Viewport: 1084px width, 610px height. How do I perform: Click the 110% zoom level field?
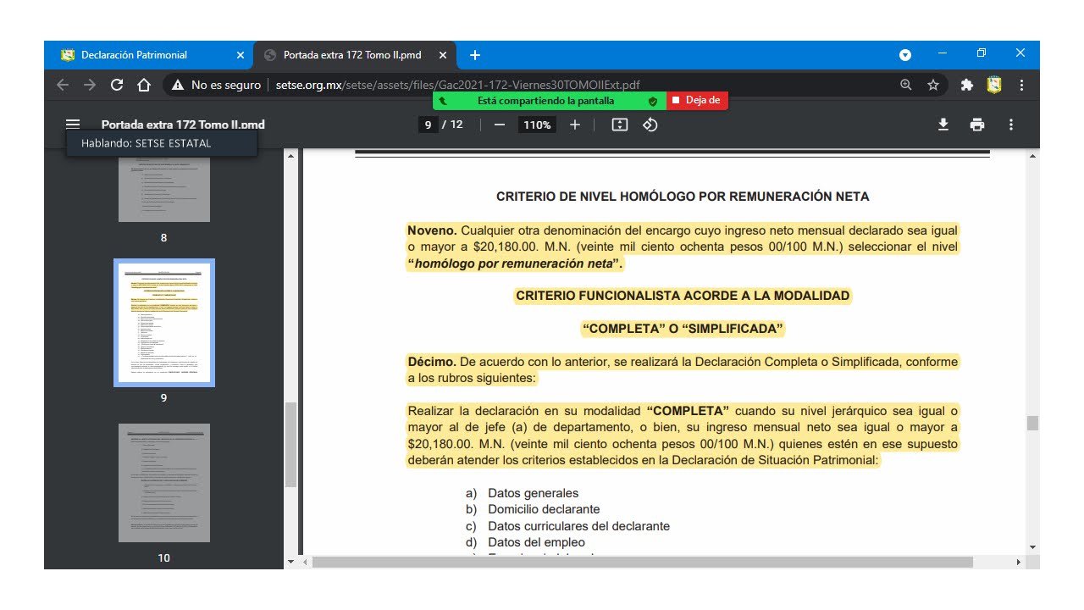(x=537, y=125)
